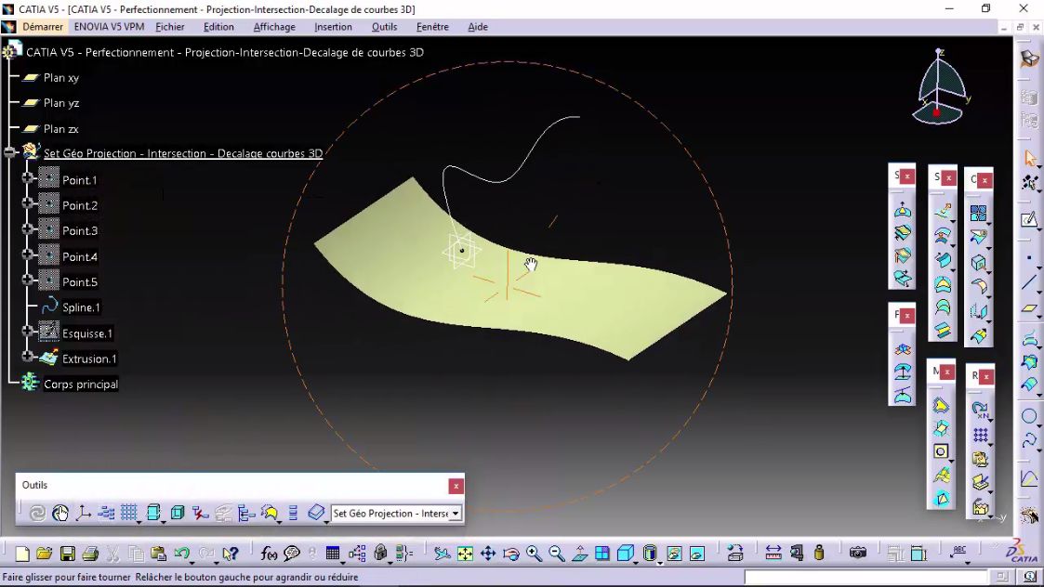
Task: Expand the Esquisse.1 tree node
Action: (x=27, y=331)
